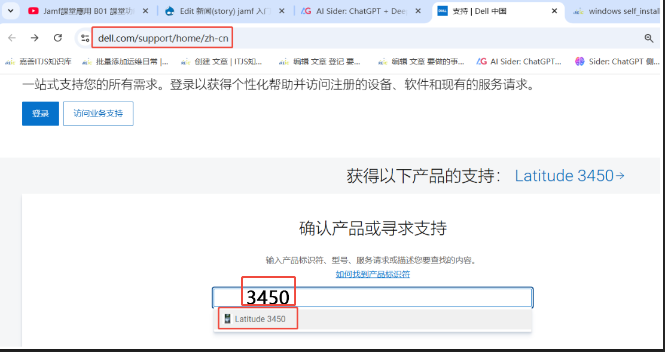Switch to the Edit 新闻(story) jamf tab

(225, 11)
